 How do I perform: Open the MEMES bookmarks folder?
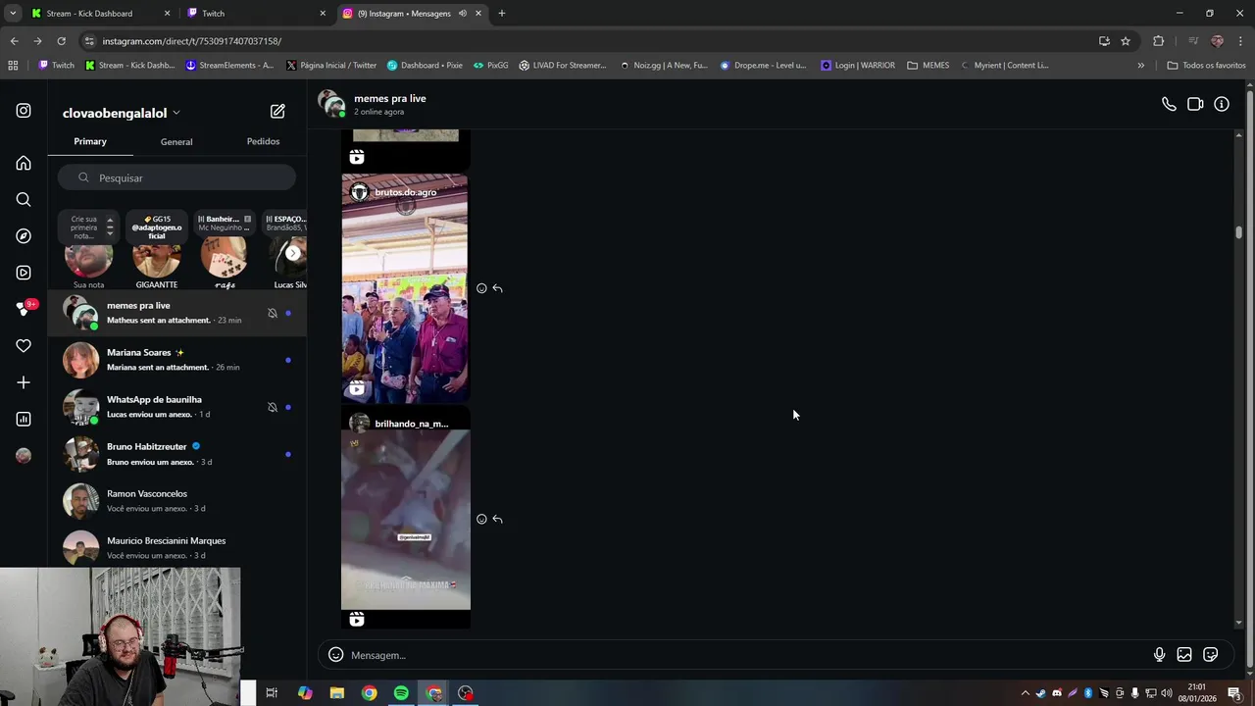928,66
